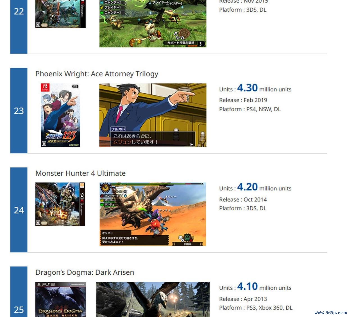Click the rank 23 blue number block
The image size is (349, 317).
point(19,111)
